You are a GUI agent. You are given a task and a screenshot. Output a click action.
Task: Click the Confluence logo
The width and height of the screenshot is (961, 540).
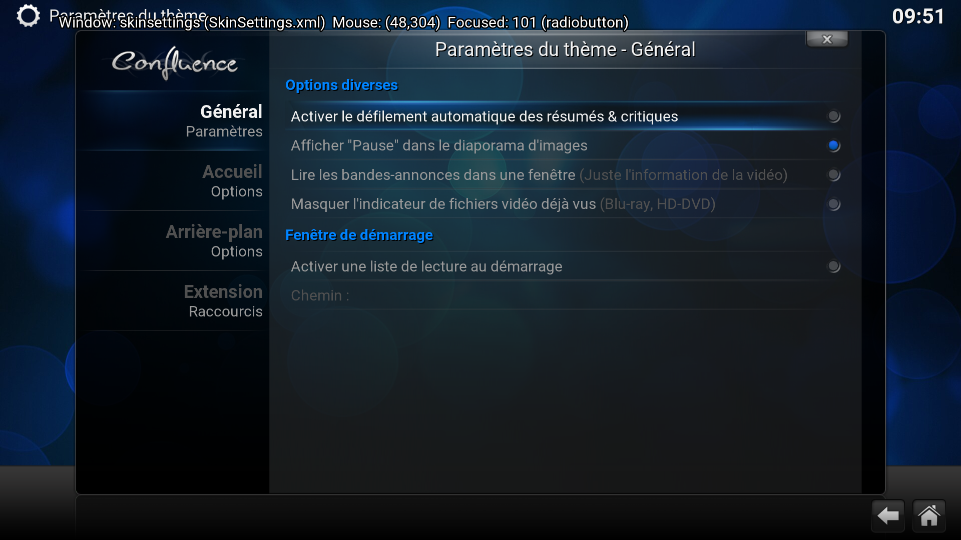174,63
